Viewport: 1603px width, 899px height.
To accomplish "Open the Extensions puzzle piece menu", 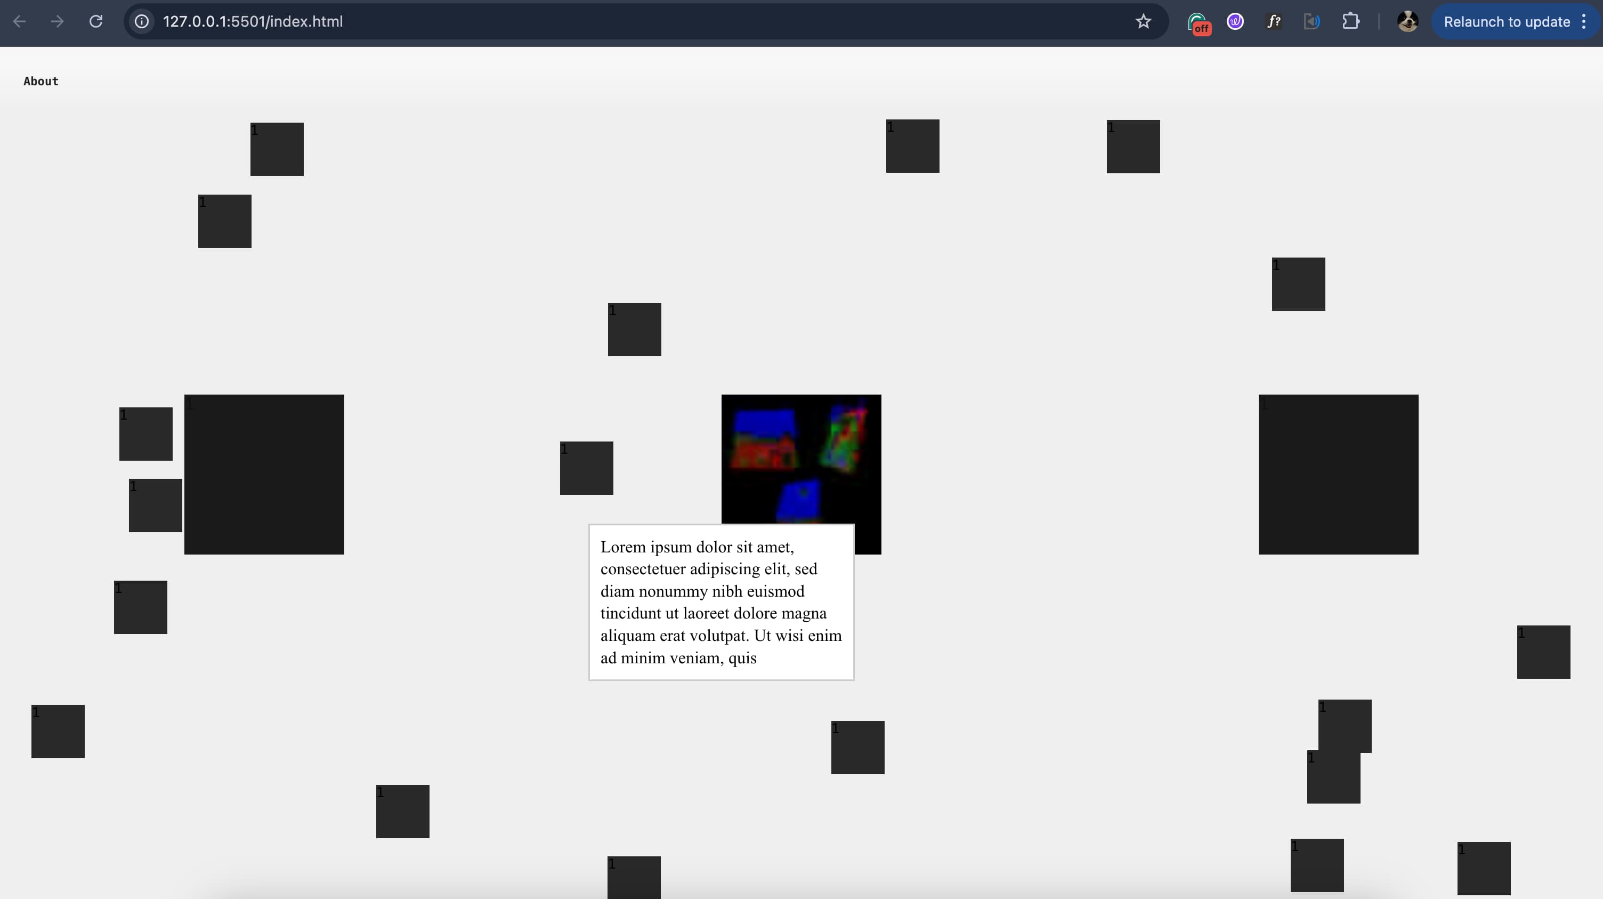I will (x=1350, y=22).
